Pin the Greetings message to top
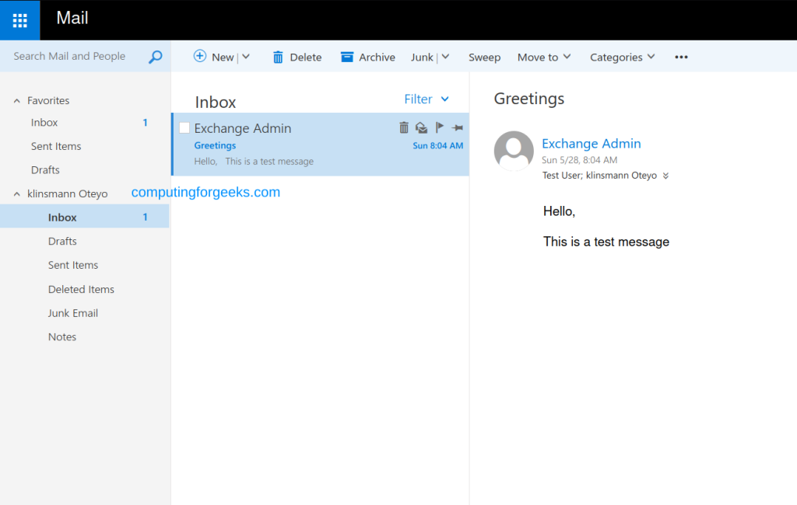The width and height of the screenshot is (797, 505). [458, 127]
